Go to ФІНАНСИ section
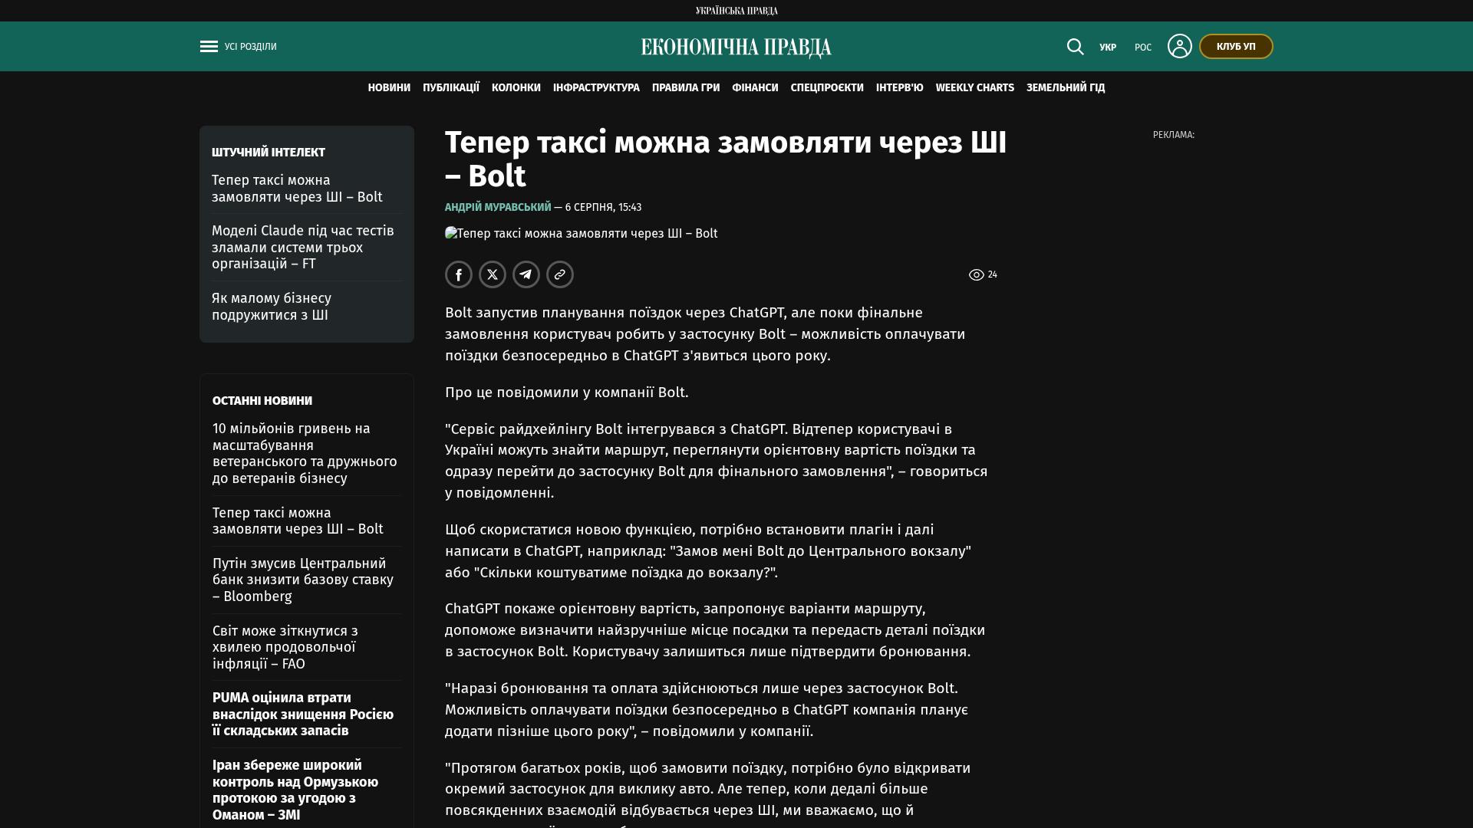Screen dimensions: 1473x828 point(755,88)
